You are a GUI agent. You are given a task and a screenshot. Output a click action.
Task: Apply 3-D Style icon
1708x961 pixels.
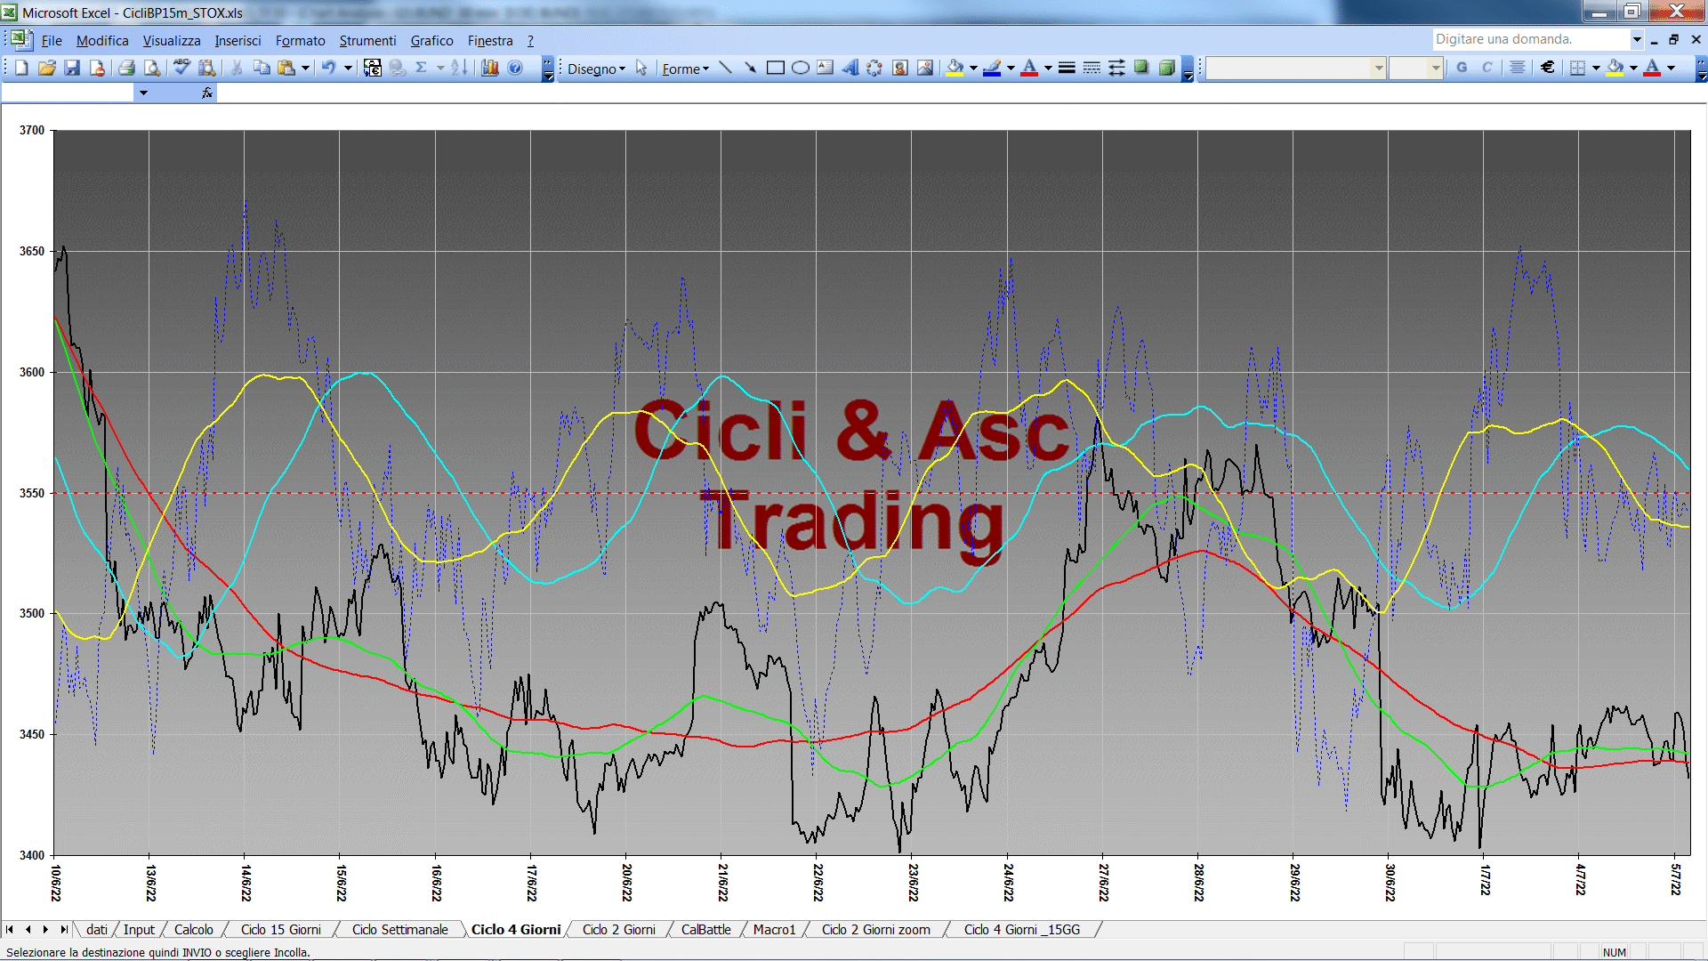pyautogui.click(x=1166, y=68)
